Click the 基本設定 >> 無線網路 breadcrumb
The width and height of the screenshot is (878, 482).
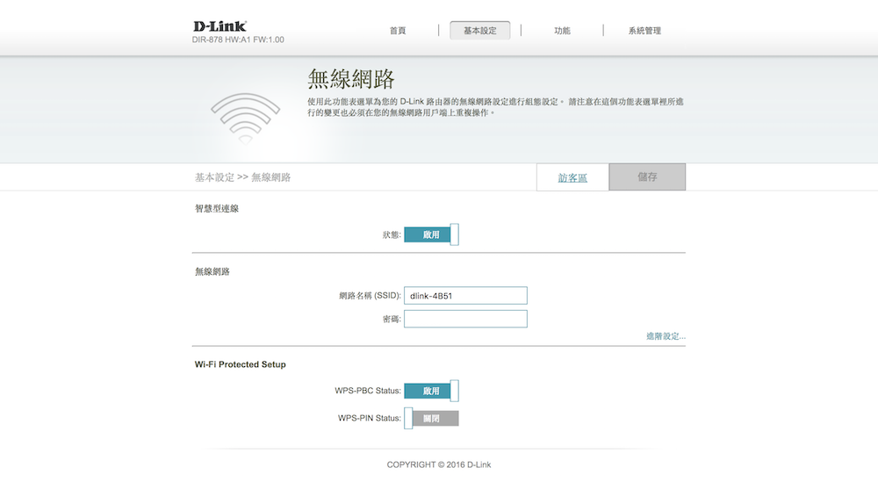click(x=242, y=177)
